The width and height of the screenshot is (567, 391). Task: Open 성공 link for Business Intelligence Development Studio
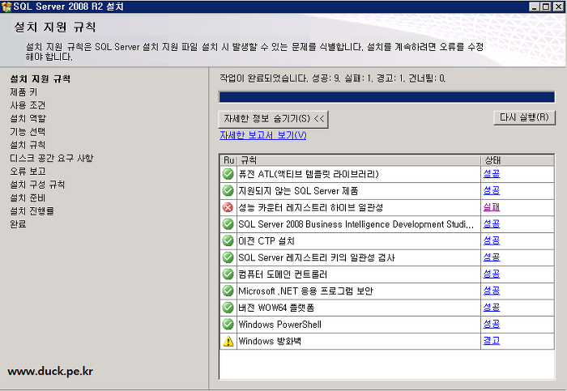click(x=492, y=223)
